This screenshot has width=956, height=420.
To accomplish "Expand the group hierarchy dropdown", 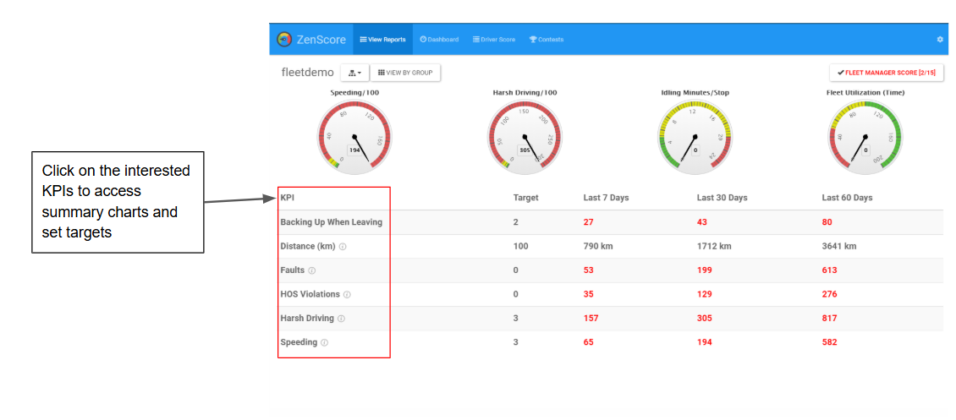I will tap(354, 73).
